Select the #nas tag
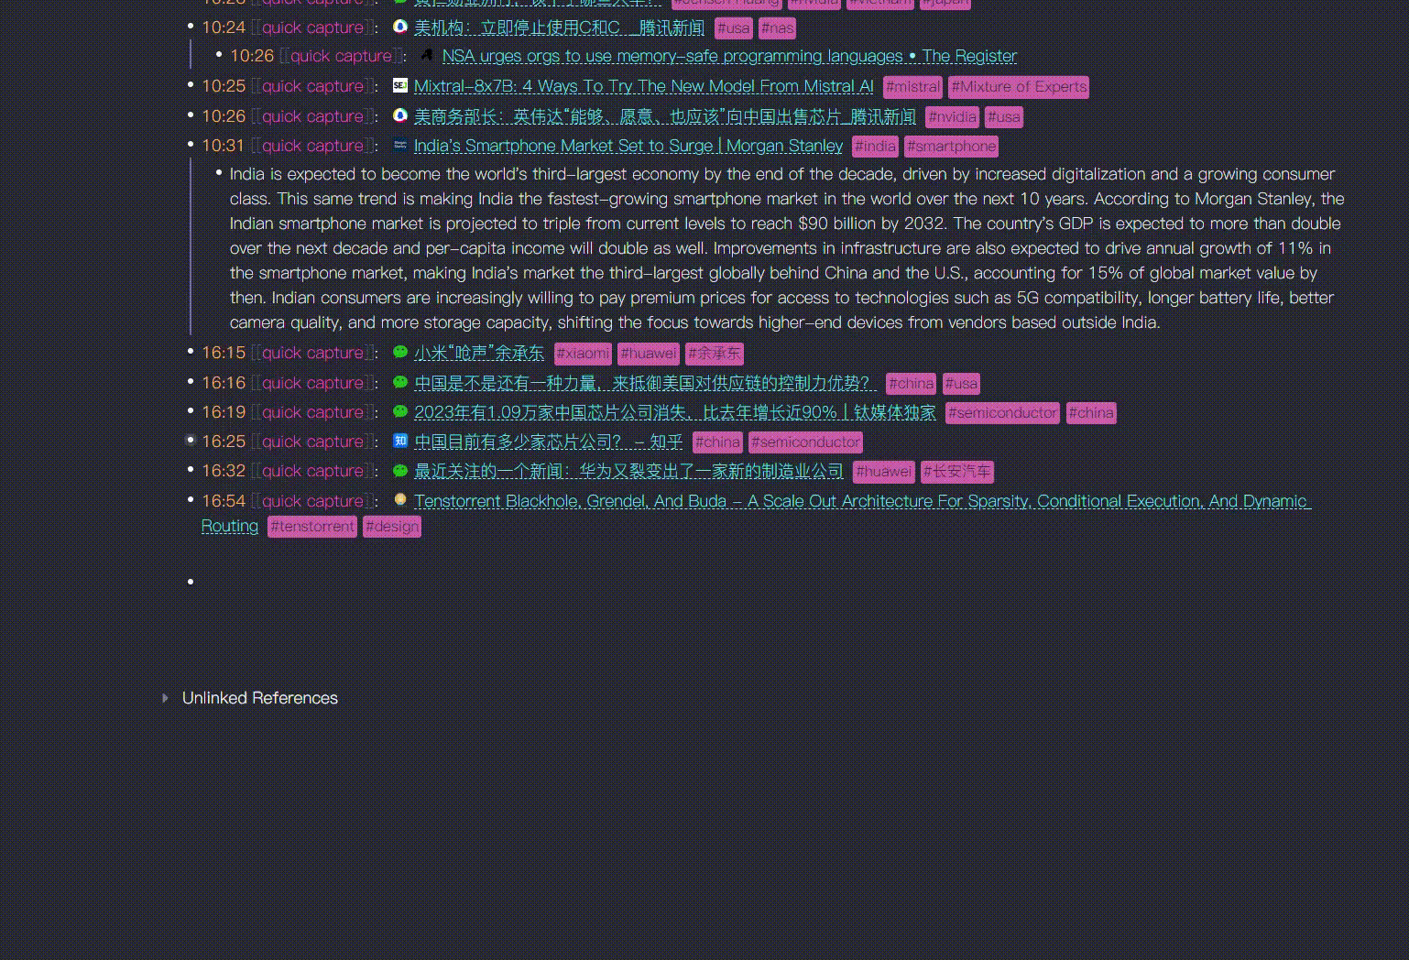The height and width of the screenshot is (960, 1409). click(x=777, y=28)
